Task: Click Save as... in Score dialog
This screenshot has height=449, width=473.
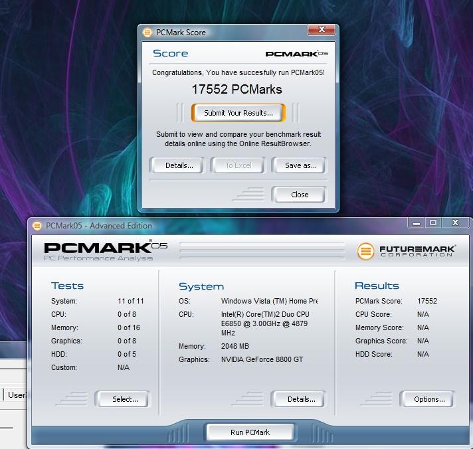Action: click(x=299, y=165)
